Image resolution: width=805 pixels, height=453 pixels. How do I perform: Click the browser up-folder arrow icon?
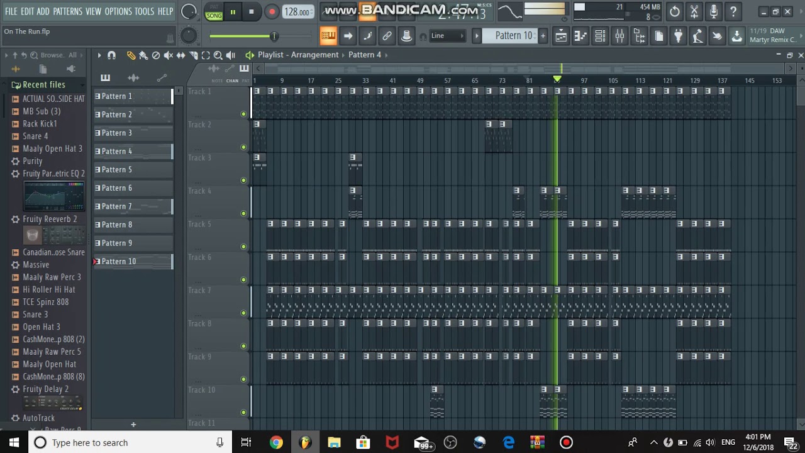(x=14, y=55)
